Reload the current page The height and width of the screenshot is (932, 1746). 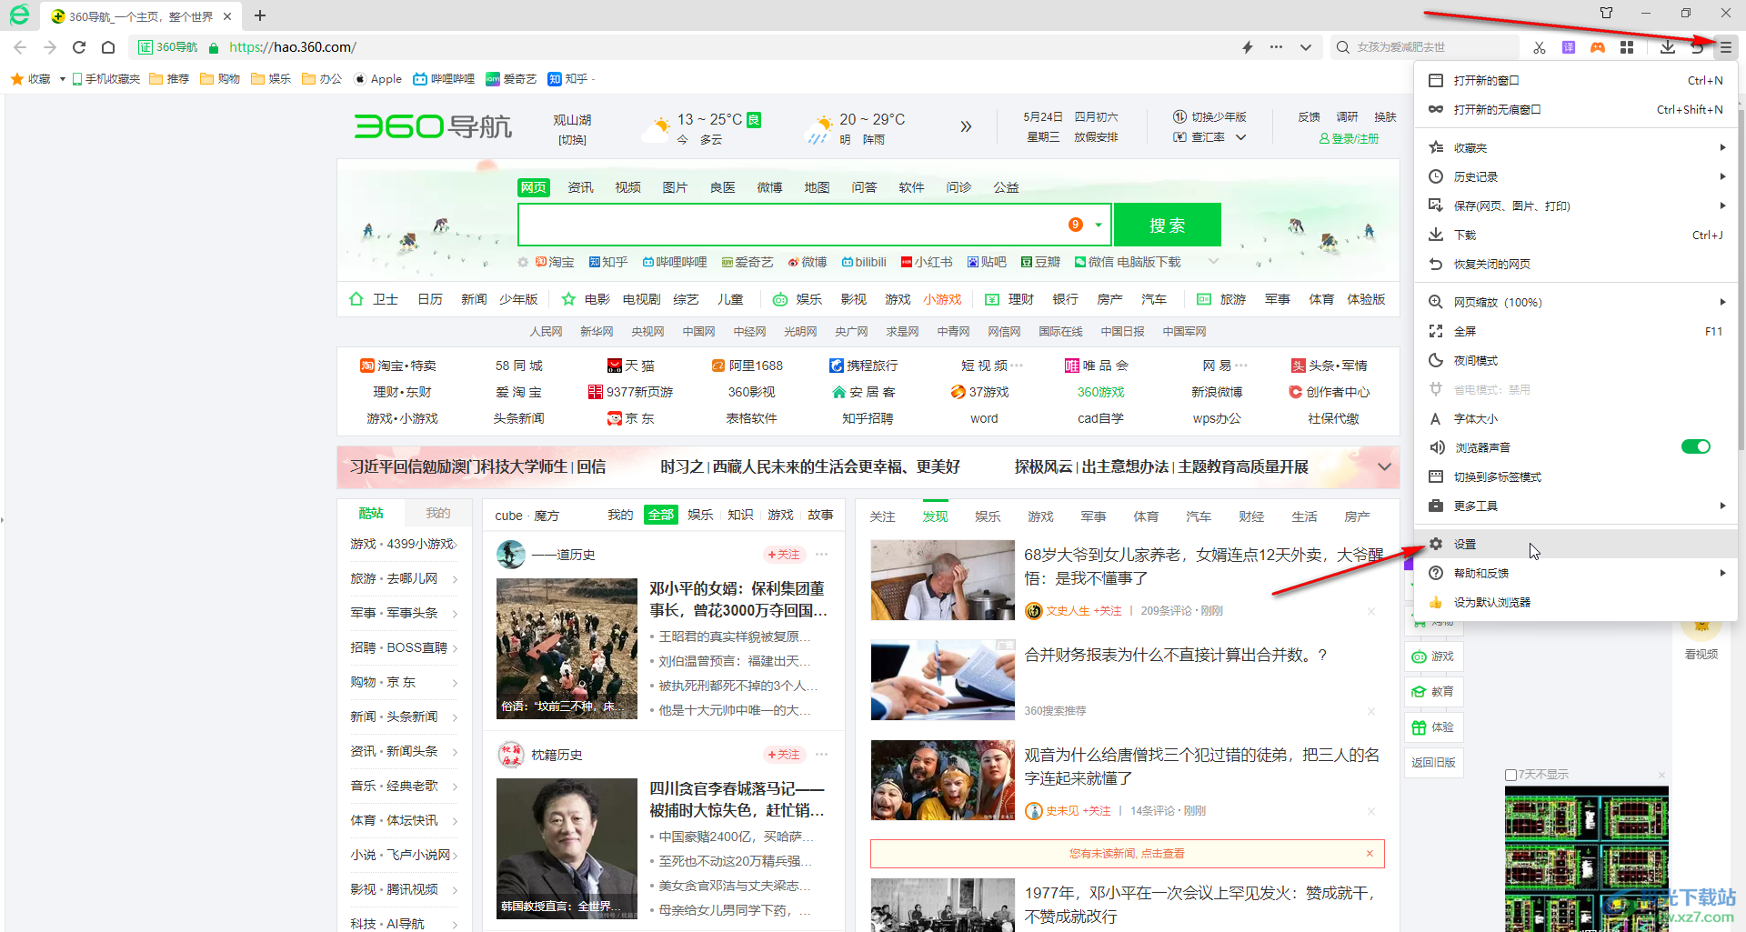coord(79,47)
